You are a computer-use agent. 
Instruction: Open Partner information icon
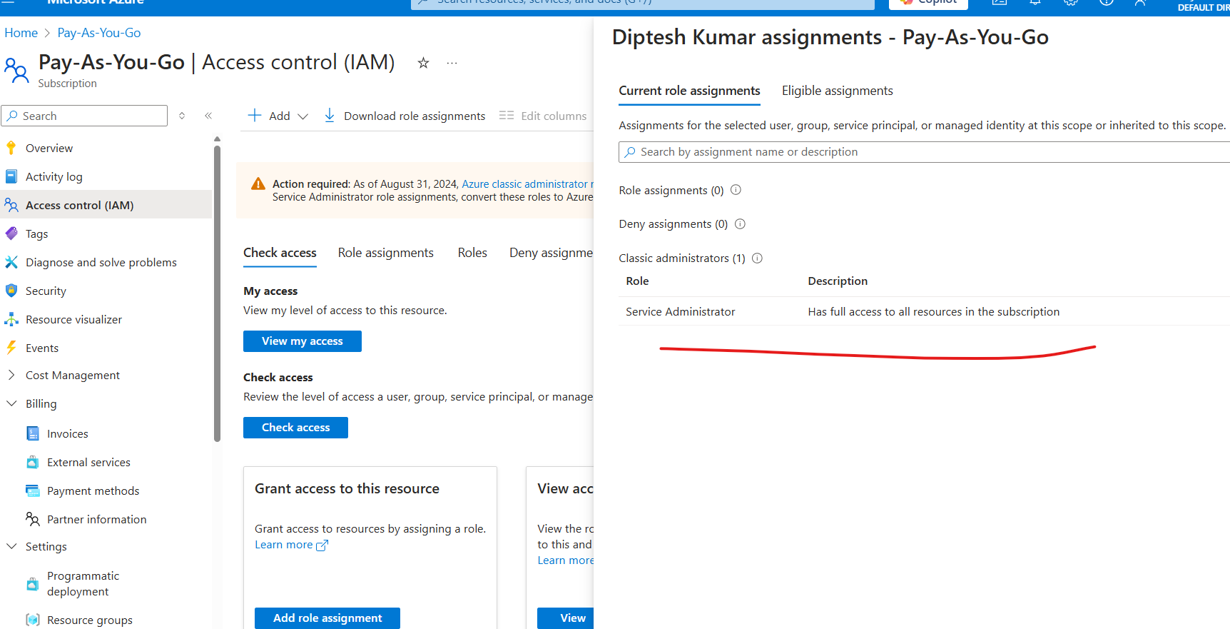(x=32, y=519)
